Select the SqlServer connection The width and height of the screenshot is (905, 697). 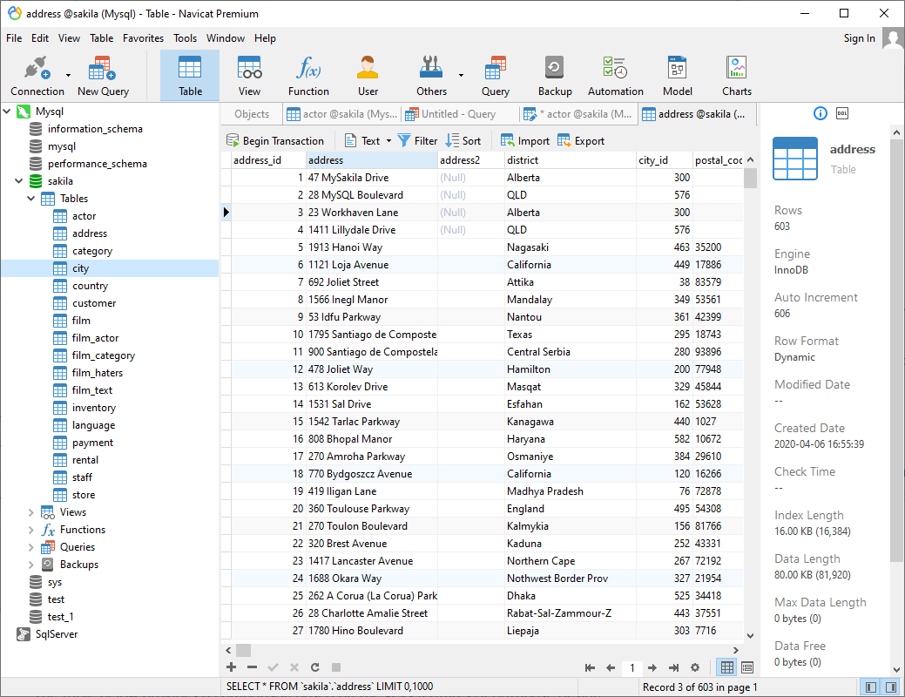[57, 634]
